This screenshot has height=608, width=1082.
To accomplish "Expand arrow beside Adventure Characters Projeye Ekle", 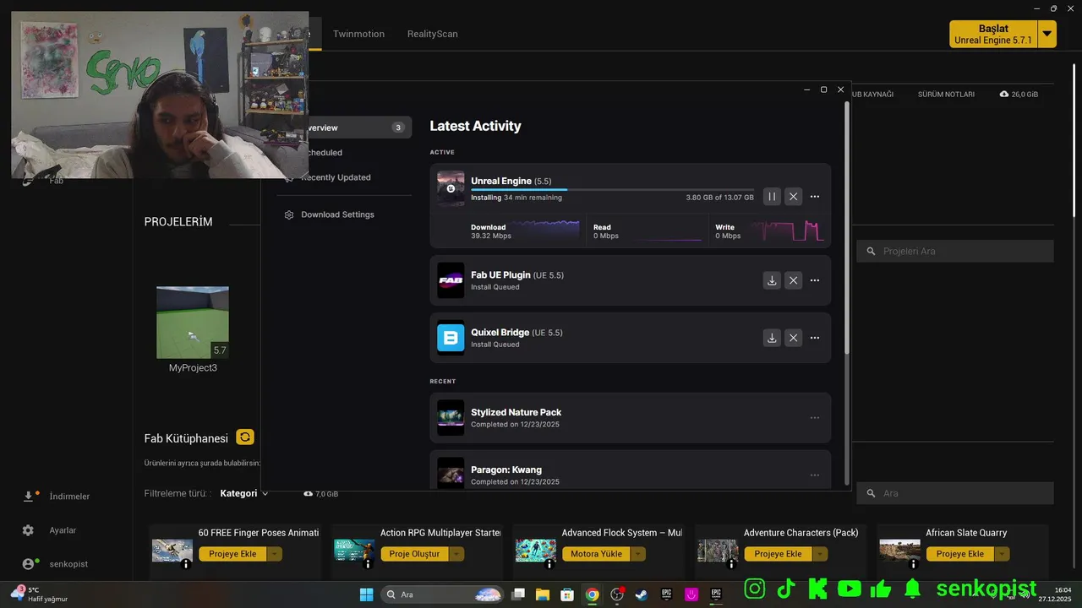I will 819,554.
